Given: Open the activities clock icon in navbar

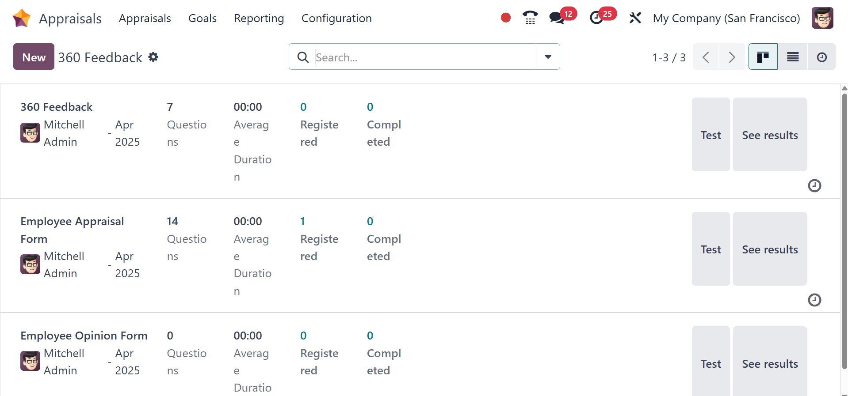Looking at the screenshot, I should click(x=596, y=18).
